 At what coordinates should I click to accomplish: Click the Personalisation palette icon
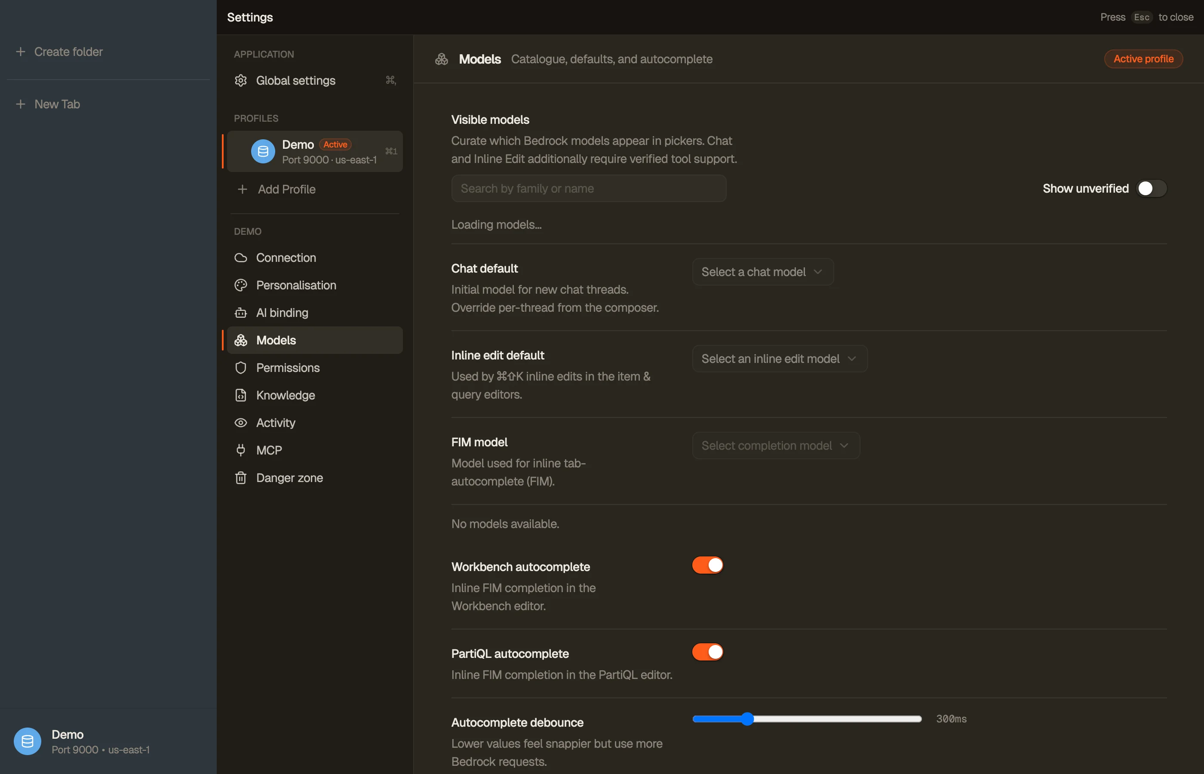pos(241,285)
